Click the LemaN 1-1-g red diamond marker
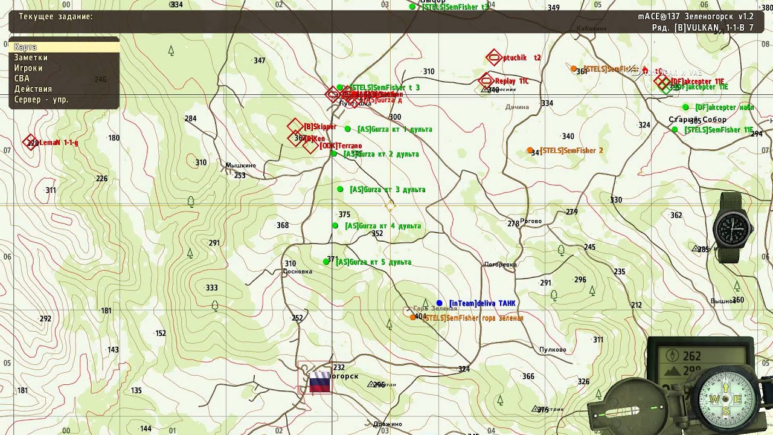 [x=30, y=142]
